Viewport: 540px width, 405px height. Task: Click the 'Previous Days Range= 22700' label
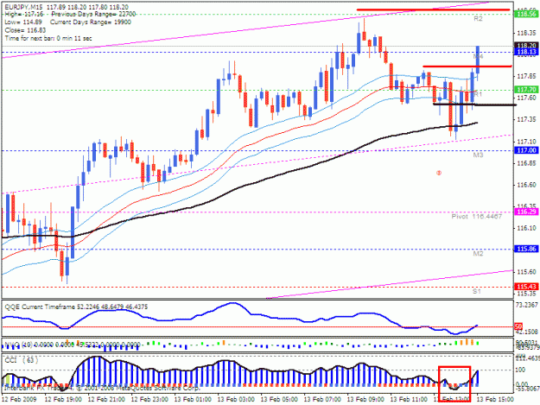[93, 14]
